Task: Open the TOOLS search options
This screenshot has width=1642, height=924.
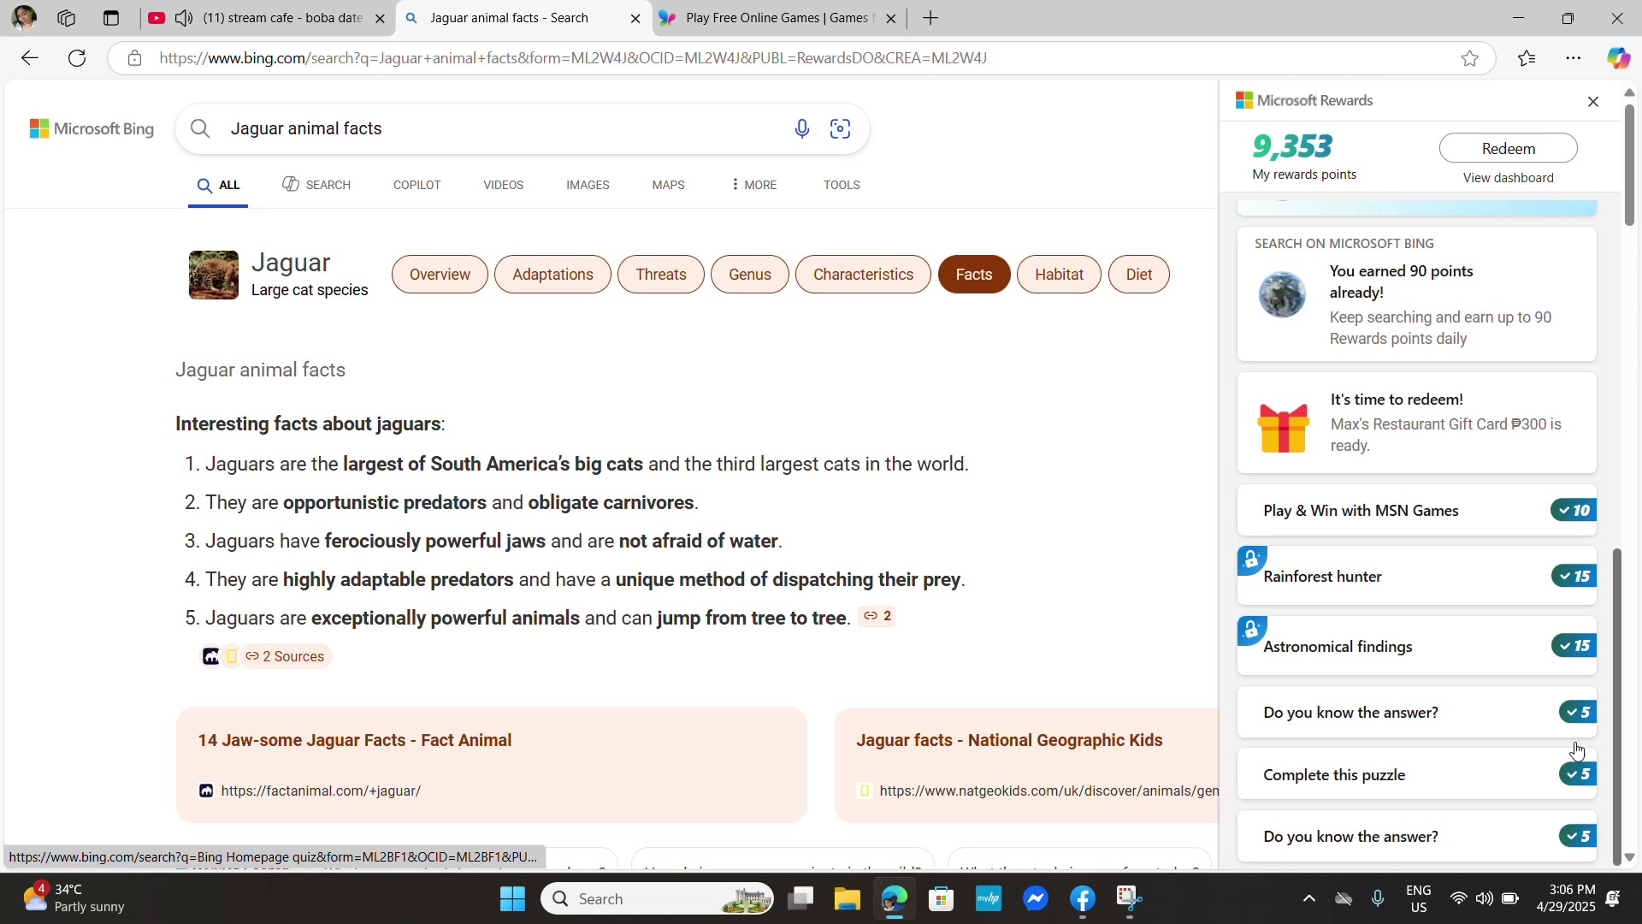Action: [x=842, y=185]
